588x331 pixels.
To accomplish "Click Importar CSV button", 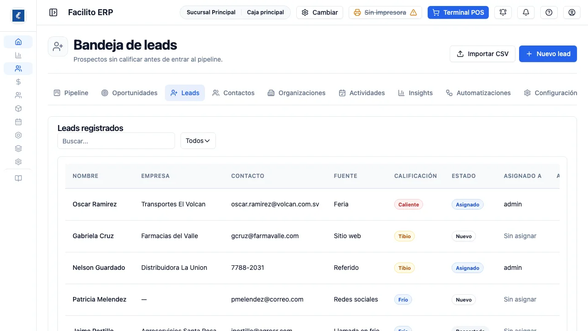I will 482,54.
